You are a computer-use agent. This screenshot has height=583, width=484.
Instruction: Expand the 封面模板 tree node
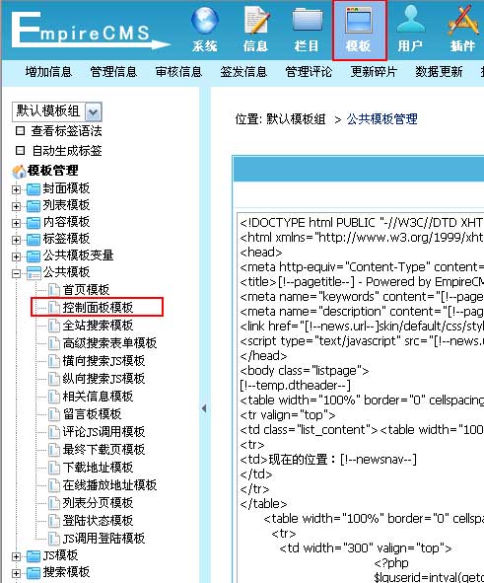pos(16,189)
